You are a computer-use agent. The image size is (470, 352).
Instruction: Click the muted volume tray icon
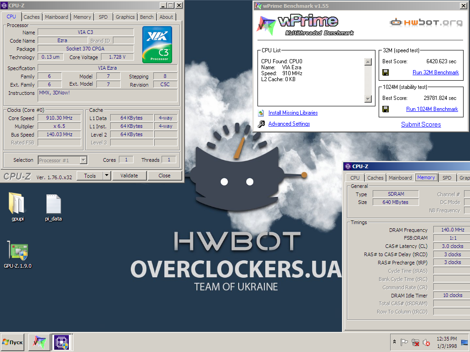426,342
